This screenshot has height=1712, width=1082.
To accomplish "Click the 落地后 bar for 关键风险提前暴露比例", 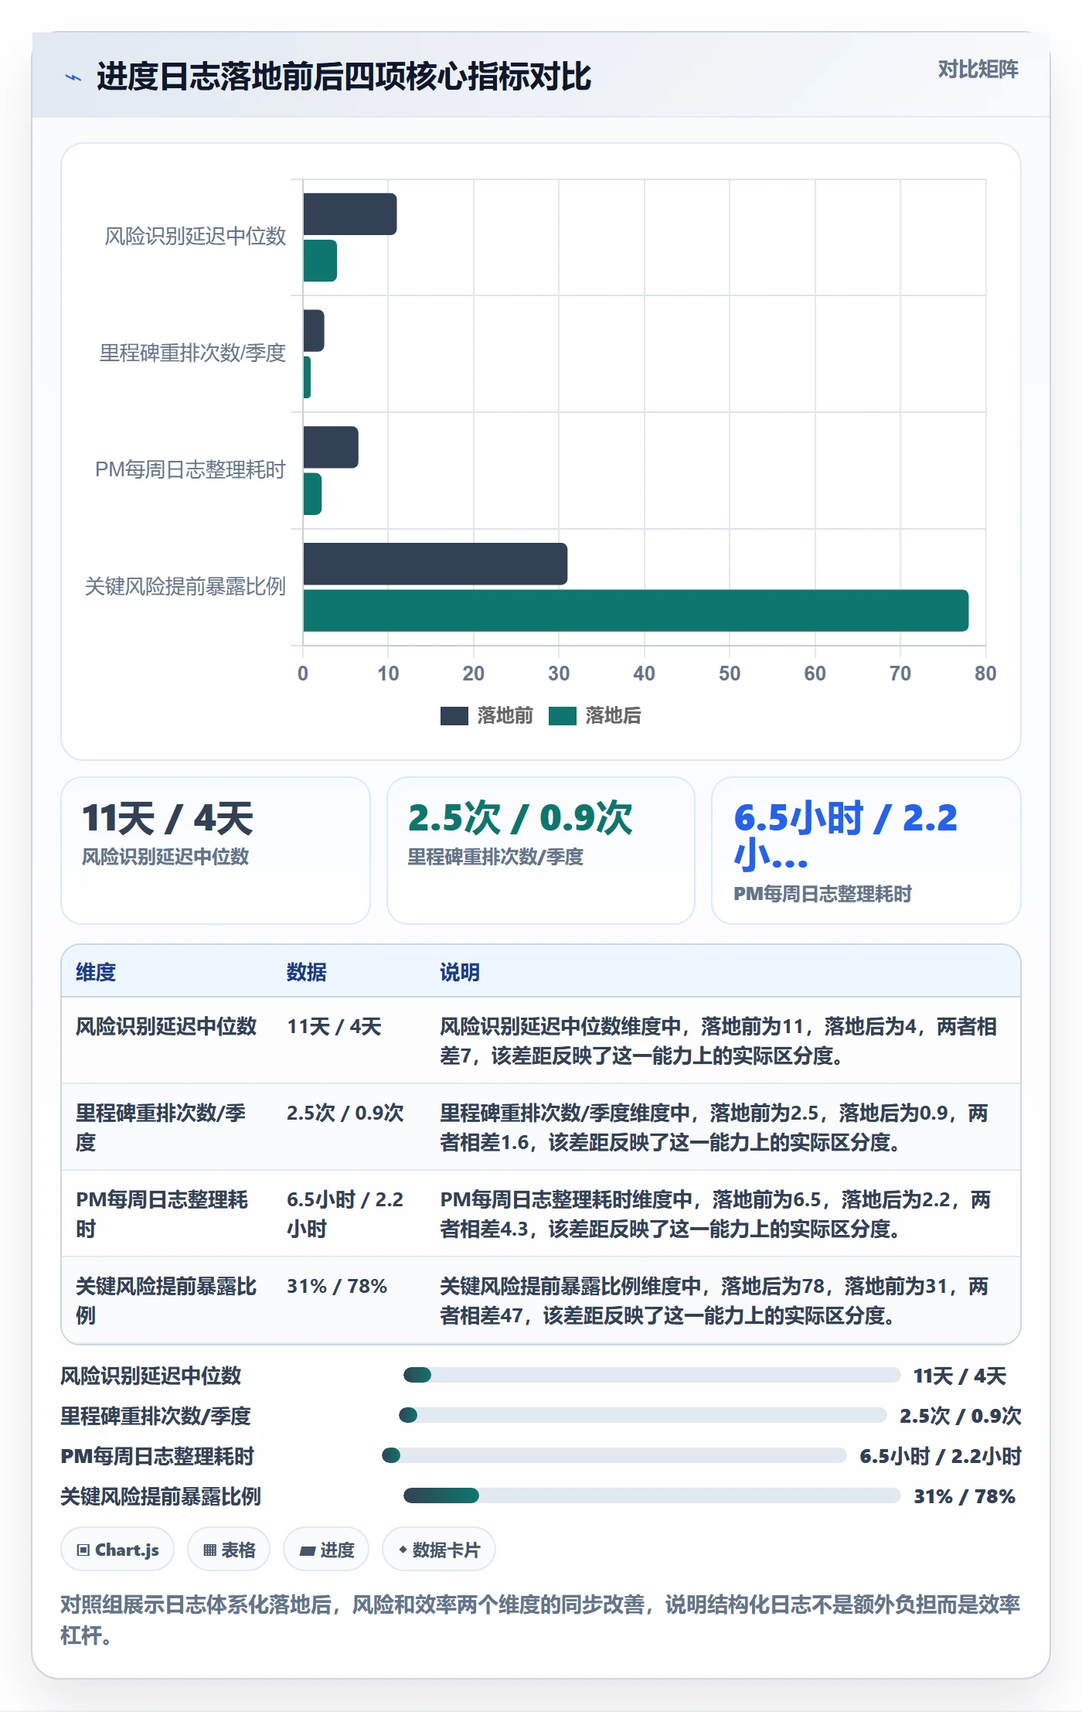I will 635,611.
